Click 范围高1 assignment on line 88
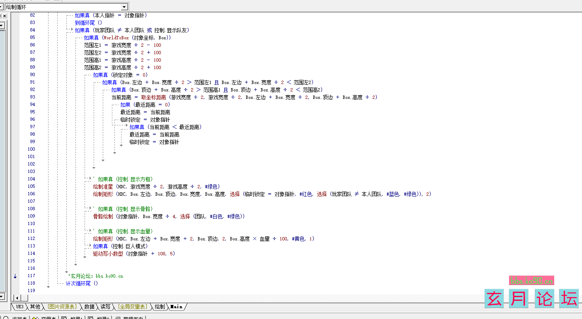Image resolution: width=582 pixels, height=319 pixels. pos(122,60)
